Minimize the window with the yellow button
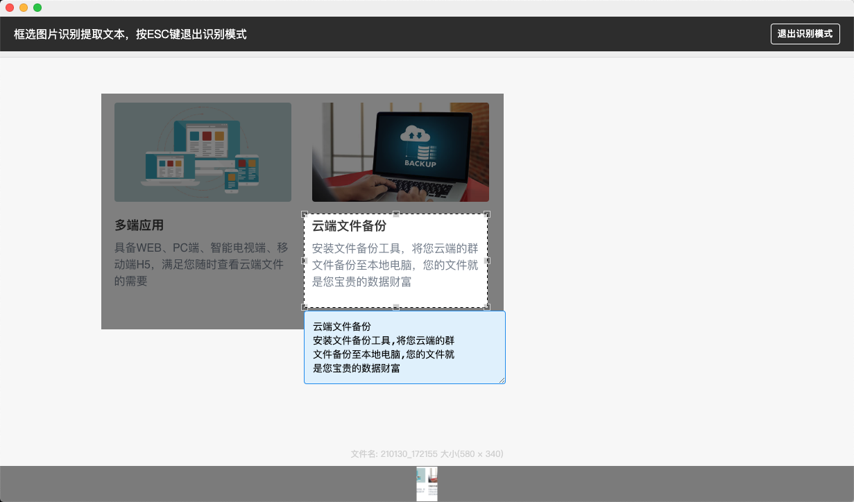The height and width of the screenshot is (502, 854). (24, 8)
